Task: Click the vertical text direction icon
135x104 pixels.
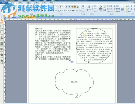Action: (80, 11)
